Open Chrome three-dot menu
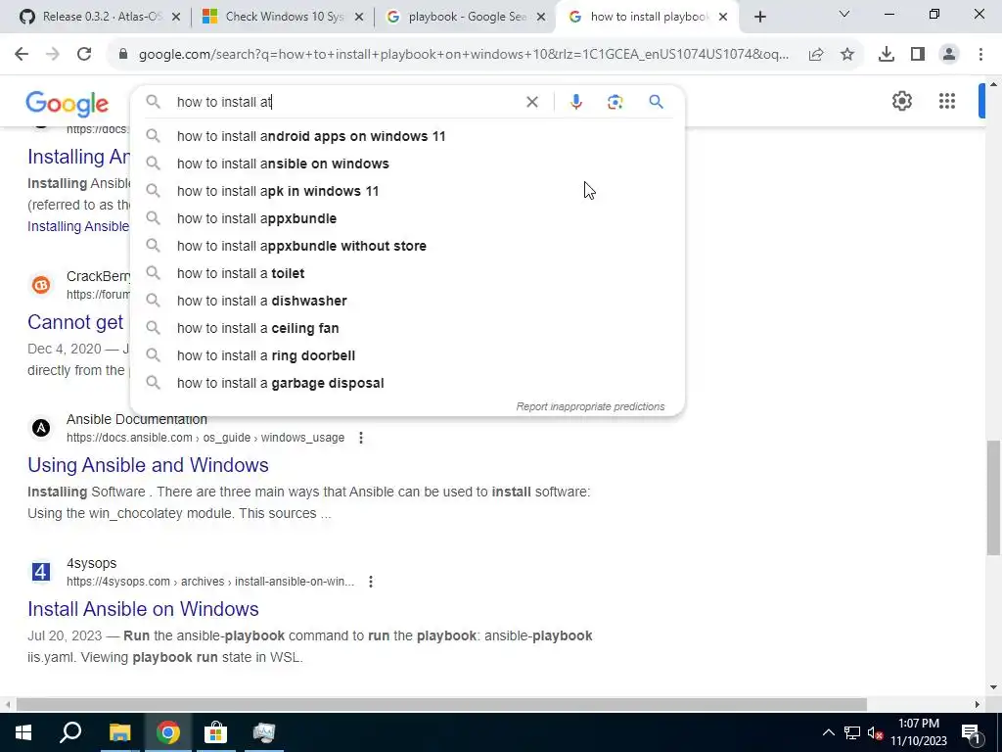Viewport: 1002px width, 752px height. (x=980, y=55)
